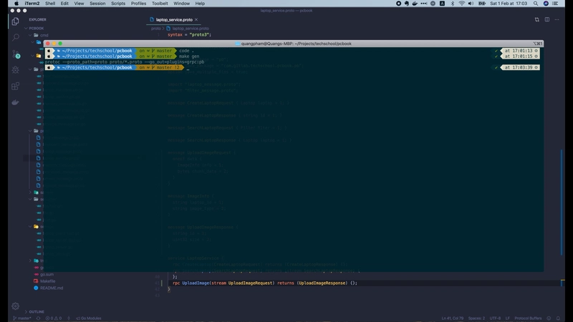Viewport: 573px width, 322px height.
Task: Open the Wi-Fi menu bar icon
Action: point(461,4)
